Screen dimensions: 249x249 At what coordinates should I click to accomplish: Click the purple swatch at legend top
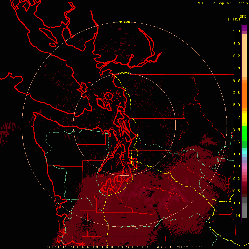[x=244, y=28]
